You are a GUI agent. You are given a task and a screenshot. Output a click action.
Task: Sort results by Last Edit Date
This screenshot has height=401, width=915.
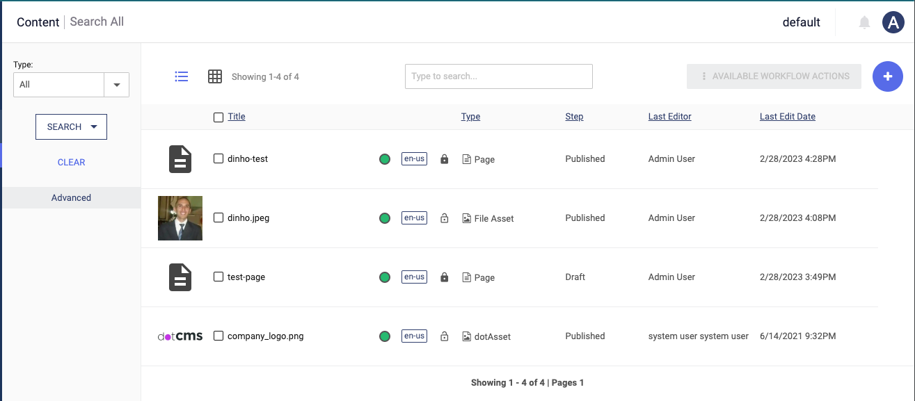pos(787,116)
